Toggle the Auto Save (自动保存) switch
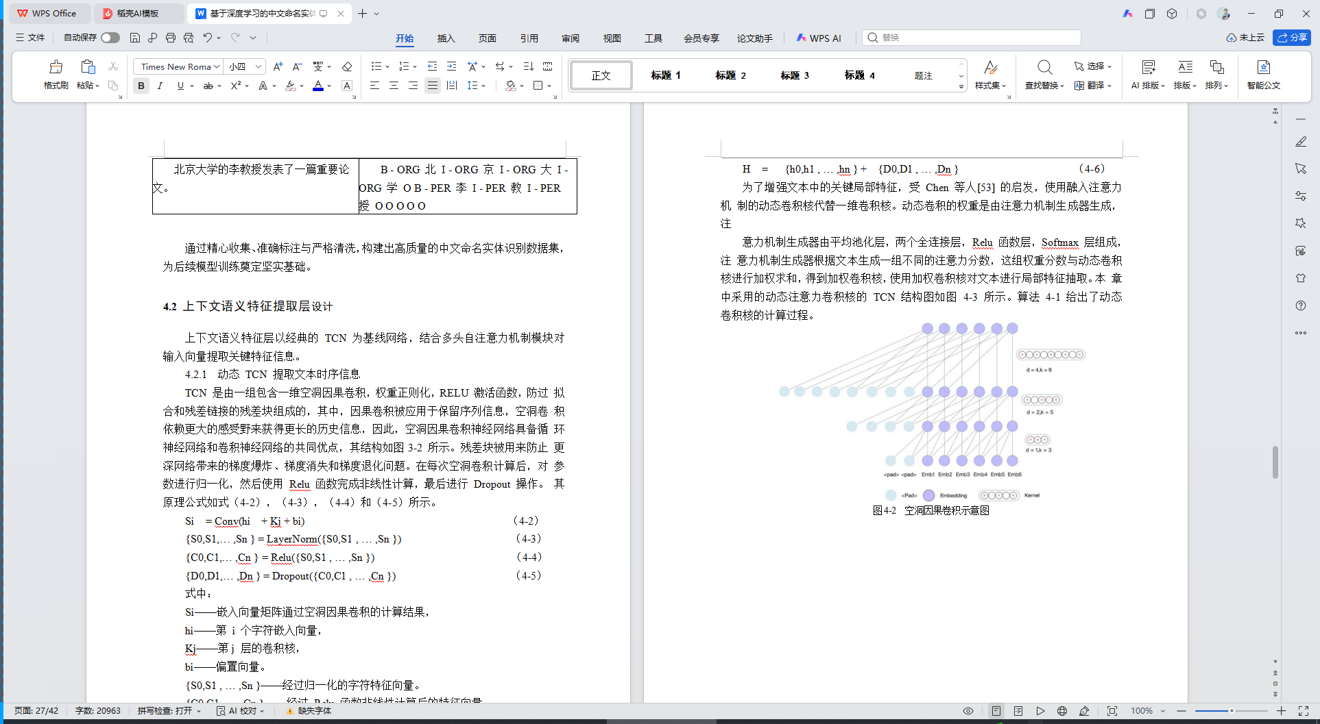 110,38
